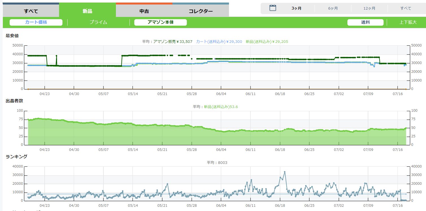
Task: Open the 中古 tab
Action: [x=144, y=11]
